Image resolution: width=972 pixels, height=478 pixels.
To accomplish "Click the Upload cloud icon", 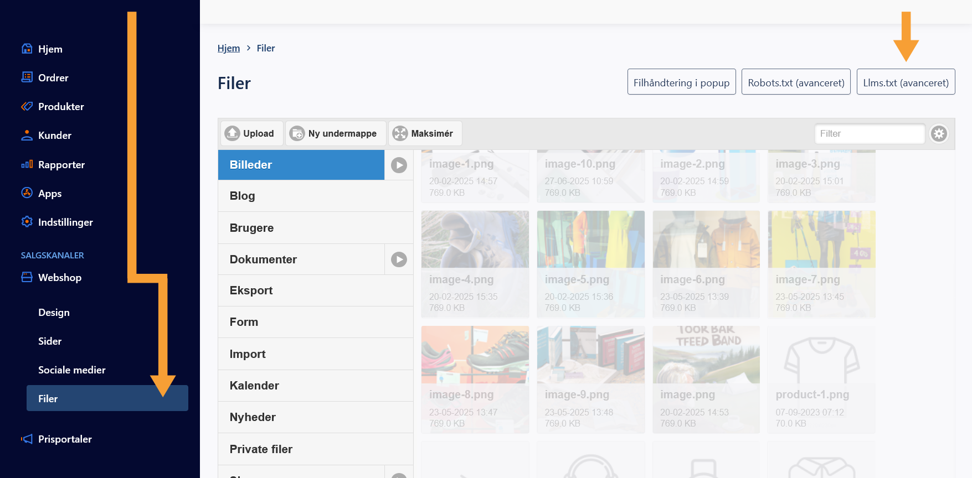I will coord(233,133).
